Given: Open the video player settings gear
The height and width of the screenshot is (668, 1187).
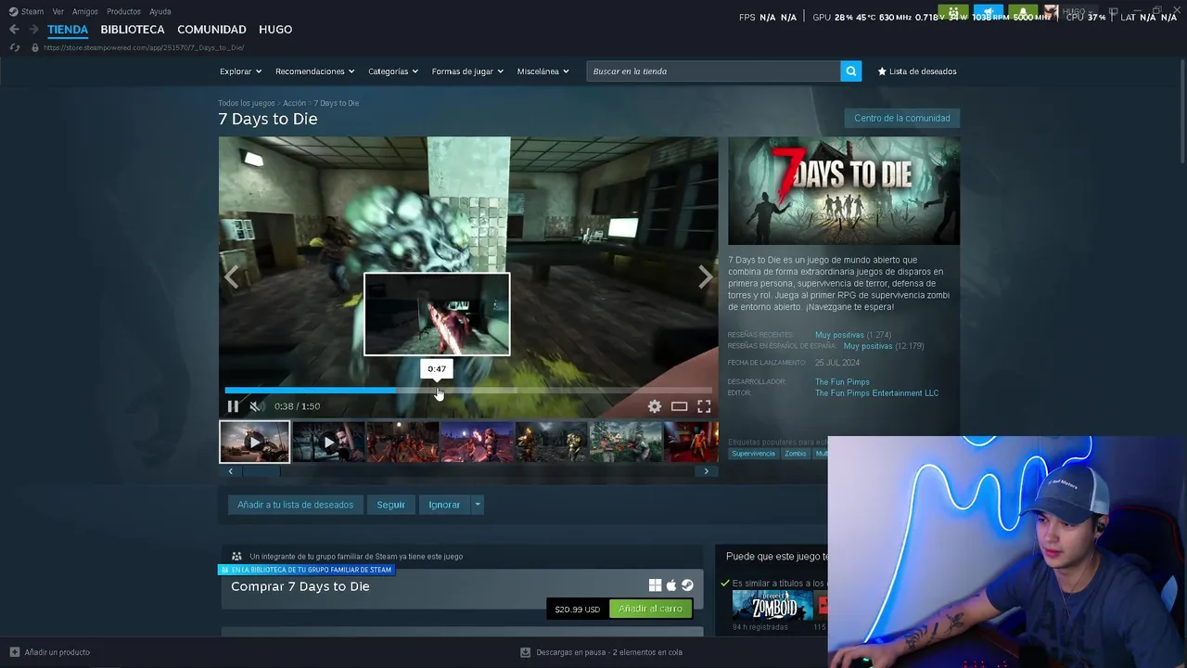Looking at the screenshot, I should click(x=655, y=406).
